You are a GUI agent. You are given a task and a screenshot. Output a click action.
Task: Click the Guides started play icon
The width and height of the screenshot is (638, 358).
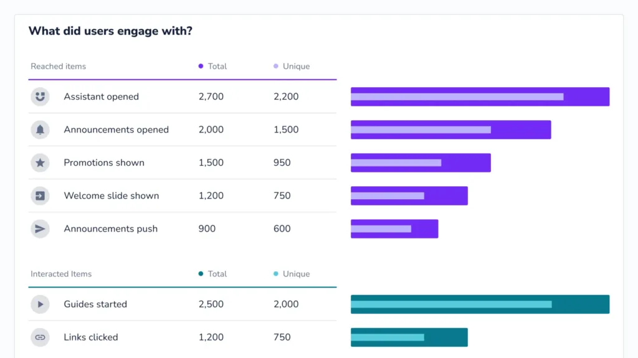pos(40,304)
